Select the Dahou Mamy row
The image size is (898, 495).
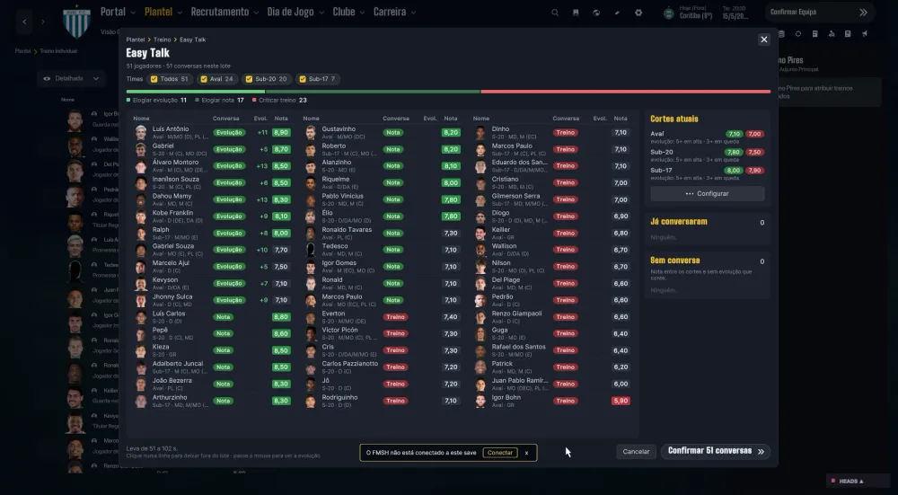pyautogui.click(x=213, y=199)
